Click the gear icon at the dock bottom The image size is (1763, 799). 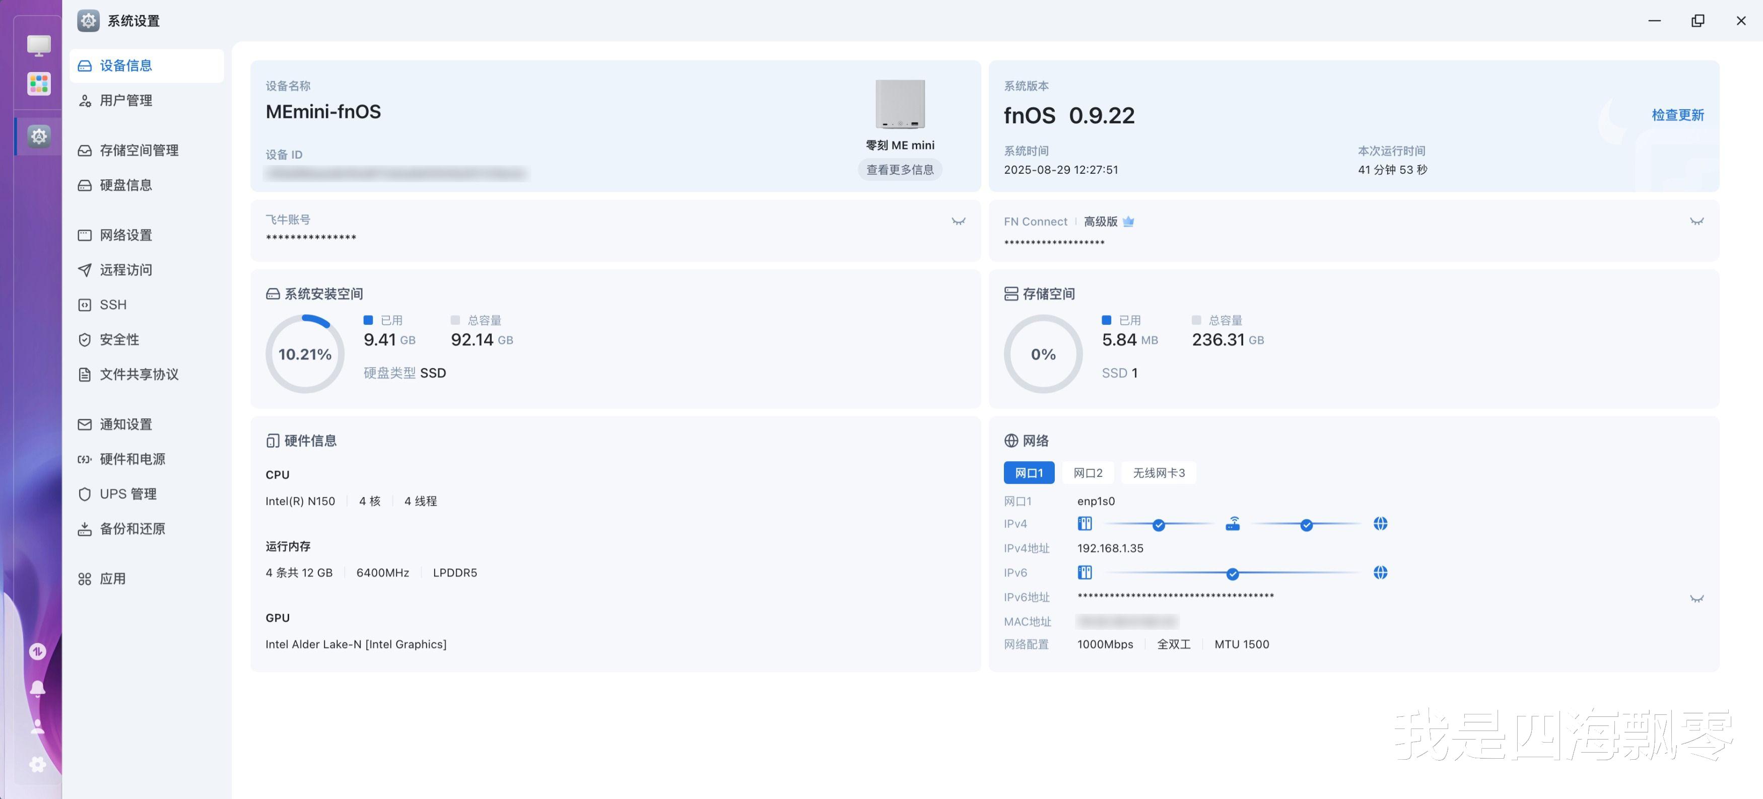pyautogui.click(x=38, y=764)
